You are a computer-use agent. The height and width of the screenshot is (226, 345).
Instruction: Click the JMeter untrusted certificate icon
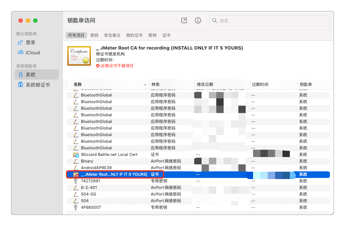[76, 175]
